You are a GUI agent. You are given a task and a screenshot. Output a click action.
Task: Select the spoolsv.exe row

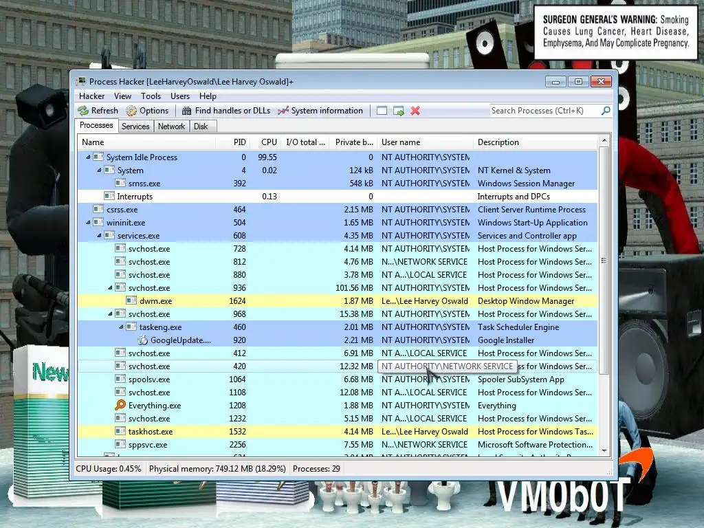(x=338, y=379)
